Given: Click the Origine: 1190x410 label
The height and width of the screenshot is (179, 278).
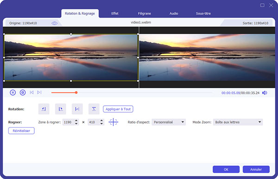Looking at the screenshot, I should (x=23, y=23).
